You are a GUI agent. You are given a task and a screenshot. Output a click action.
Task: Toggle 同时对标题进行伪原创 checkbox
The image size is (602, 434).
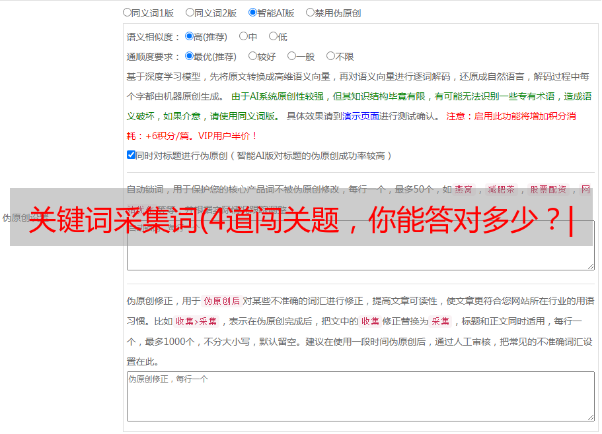(131, 155)
